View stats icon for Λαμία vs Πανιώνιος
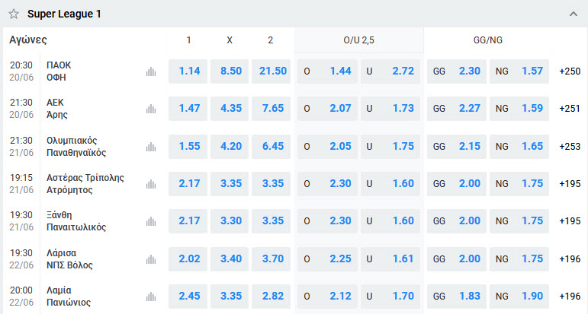The width and height of the screenshot is (588, 314). [x=151, y=297]
